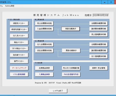
Task: Open the 商品マスター product master
Action: coord(19,42)
